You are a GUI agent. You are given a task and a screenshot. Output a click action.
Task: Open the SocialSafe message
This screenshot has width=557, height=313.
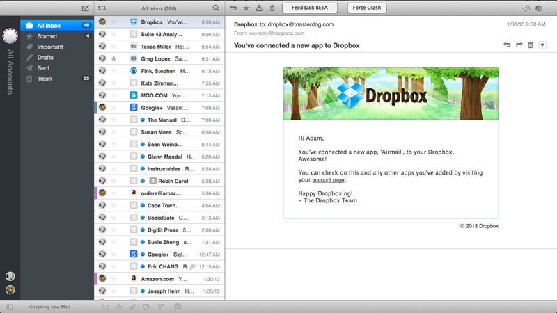pyautogui.click(x=159, y=218)
